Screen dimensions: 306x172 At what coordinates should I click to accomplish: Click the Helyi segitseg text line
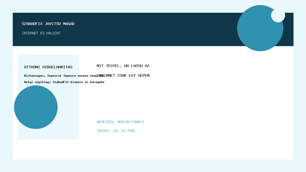coord(64,82)
